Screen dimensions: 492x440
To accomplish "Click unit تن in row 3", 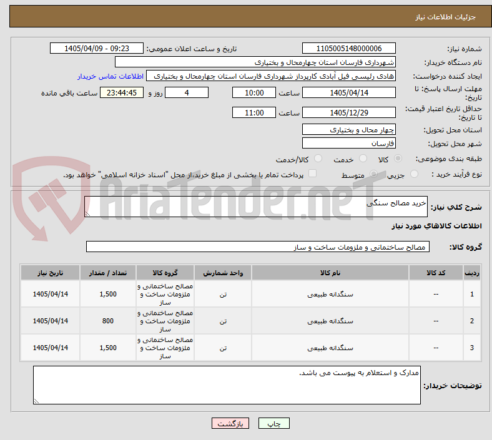I will coord(223,348).
